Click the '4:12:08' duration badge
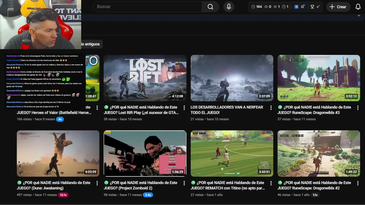 (x=177, y=96)
